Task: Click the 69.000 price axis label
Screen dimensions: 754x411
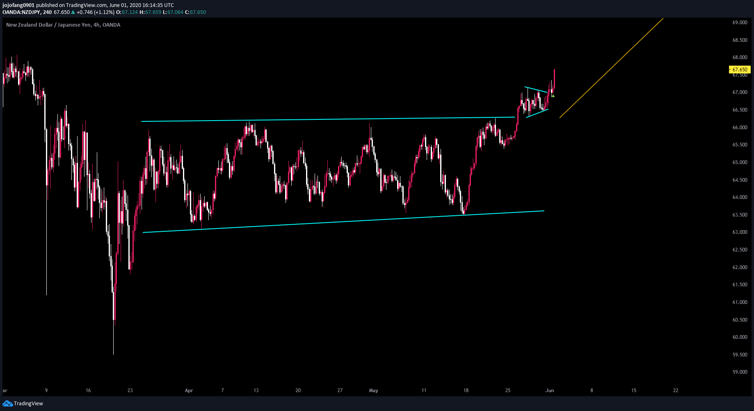Action: click(x=740, y=23)
